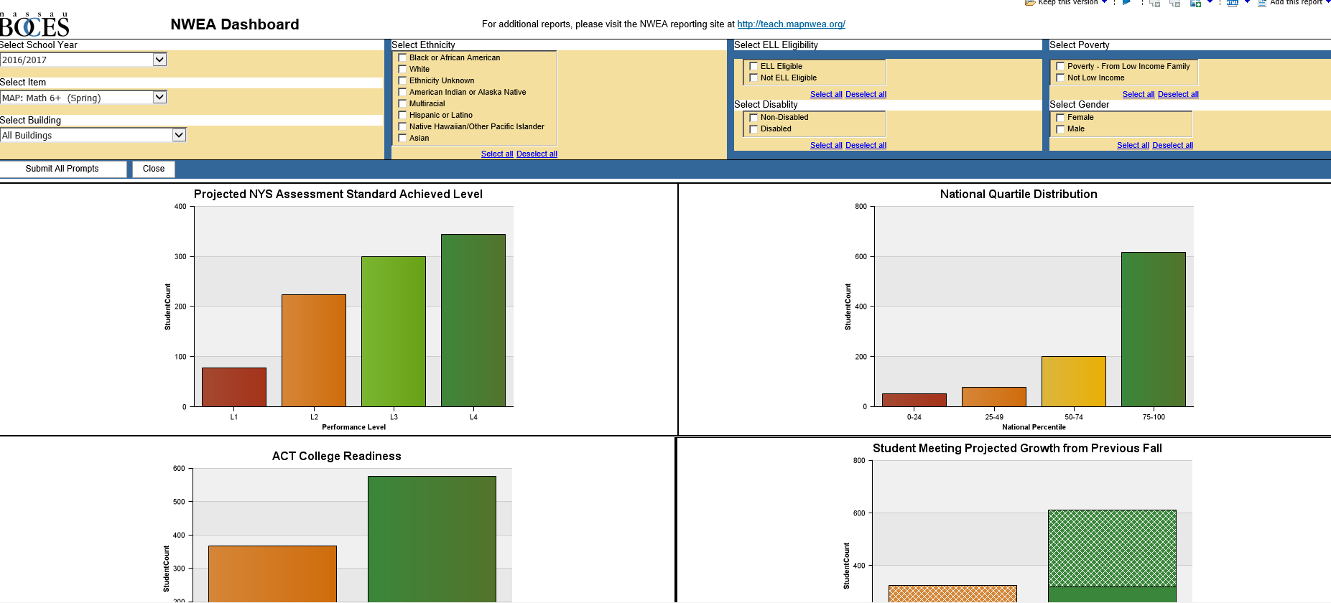Select the Male gender checkbox
The width and height of the screenshot is (1331, 603).
[1060, 128]
